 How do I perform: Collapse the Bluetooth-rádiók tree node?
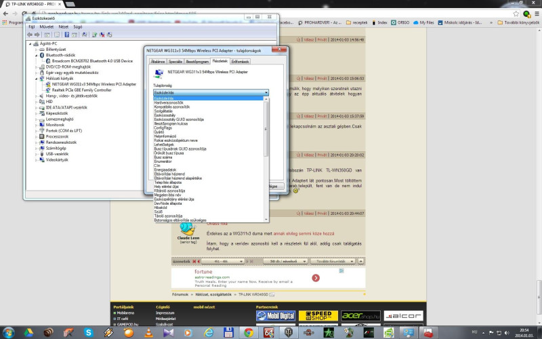(36, 56)
